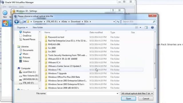
Task: Select the Windows 7 RC folder
Action: pyautogui.click(x=55, y=70)
